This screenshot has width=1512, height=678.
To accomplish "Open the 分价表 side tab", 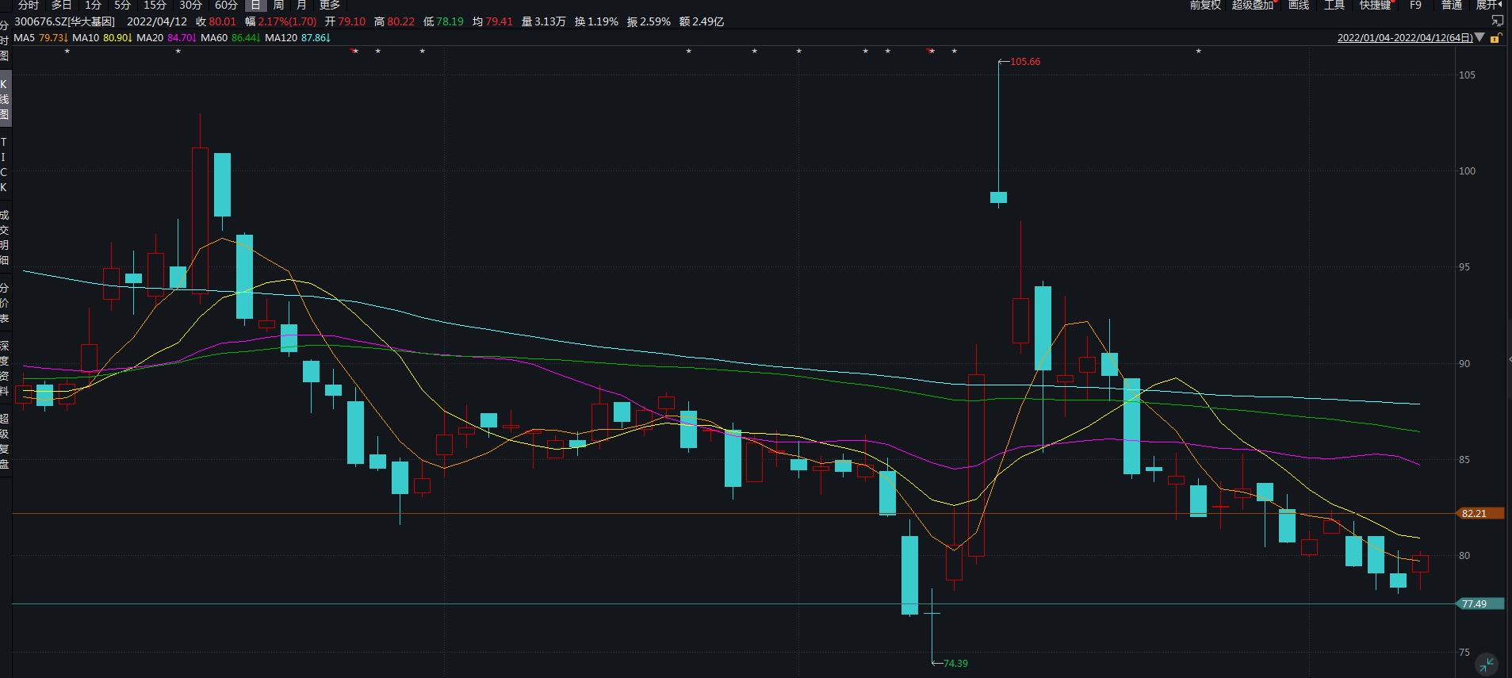I will point(4,303).
